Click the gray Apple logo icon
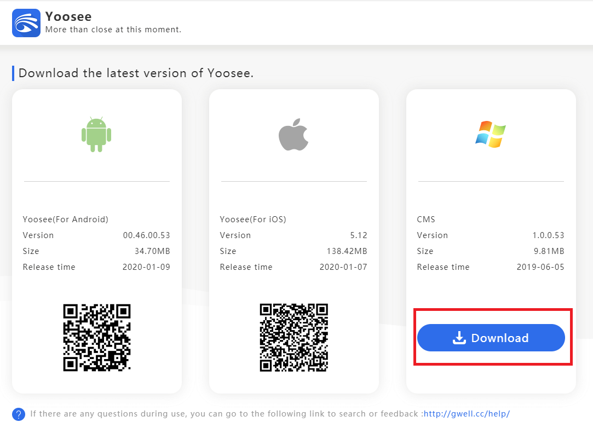Screen dimensions: 593x422 293,134
